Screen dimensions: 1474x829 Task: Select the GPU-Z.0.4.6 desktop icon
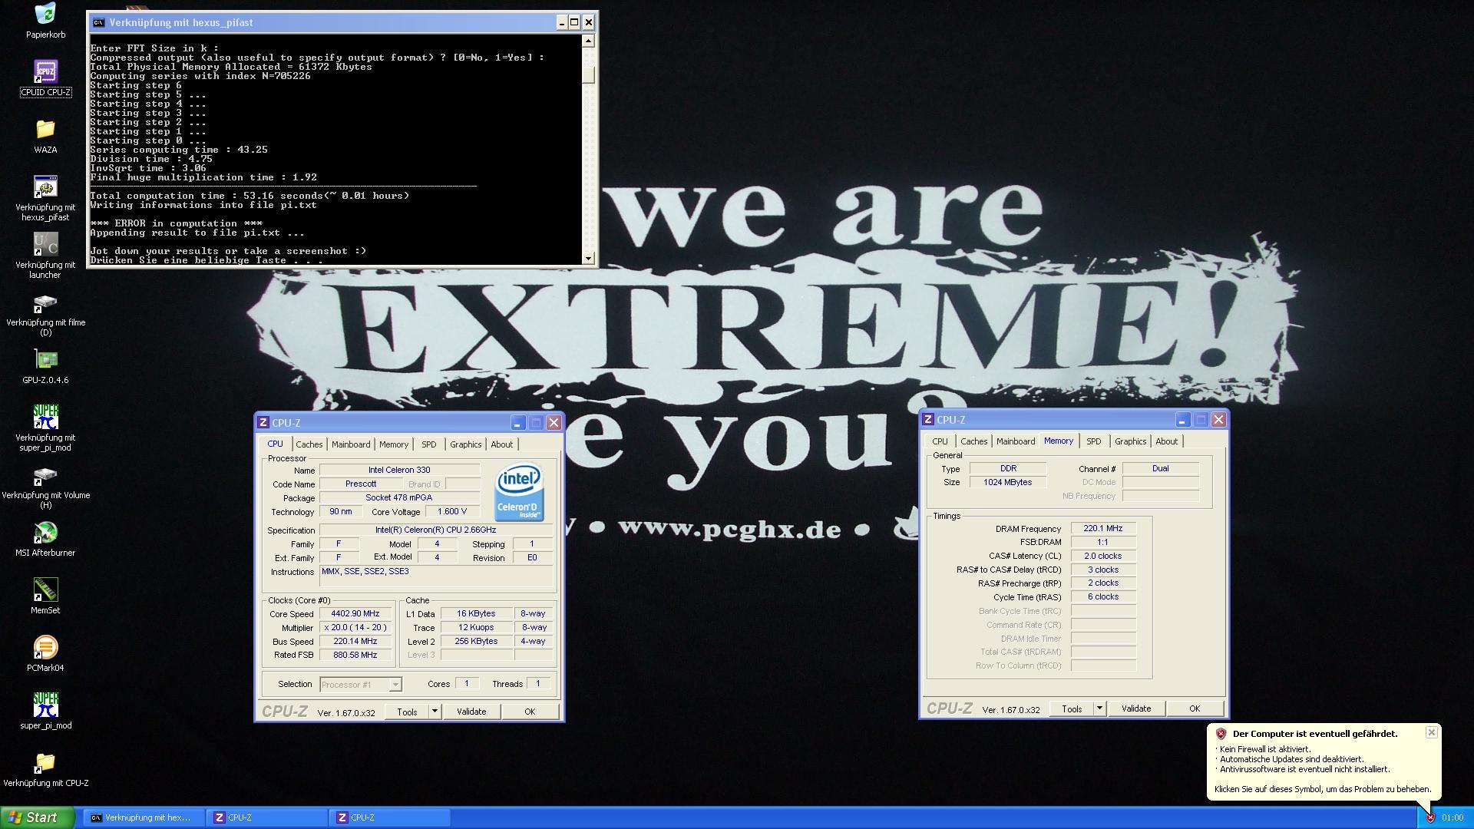(45, 360)
